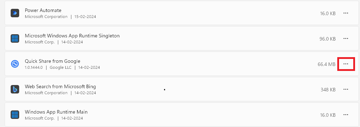
Task: Click the Microsoft Windows App Runtime Singleton icon
Action: (15, 38)
